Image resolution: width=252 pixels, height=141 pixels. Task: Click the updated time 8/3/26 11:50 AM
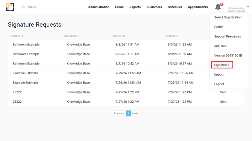coord(180,54)
